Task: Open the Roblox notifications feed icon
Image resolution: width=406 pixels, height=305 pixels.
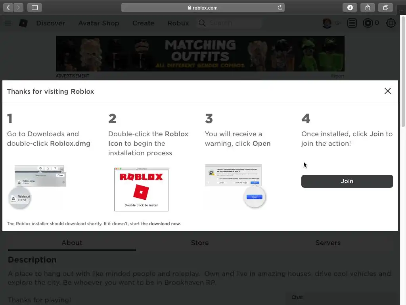Action: [x=352, y=23]
